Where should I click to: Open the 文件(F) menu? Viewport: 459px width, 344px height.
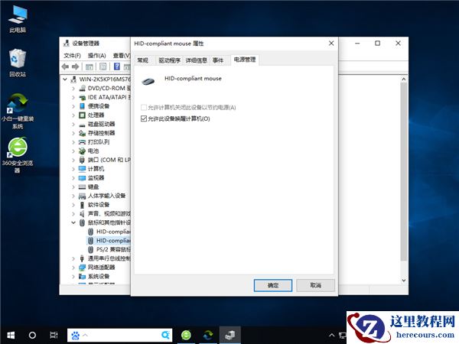click(x=72, y=55)
